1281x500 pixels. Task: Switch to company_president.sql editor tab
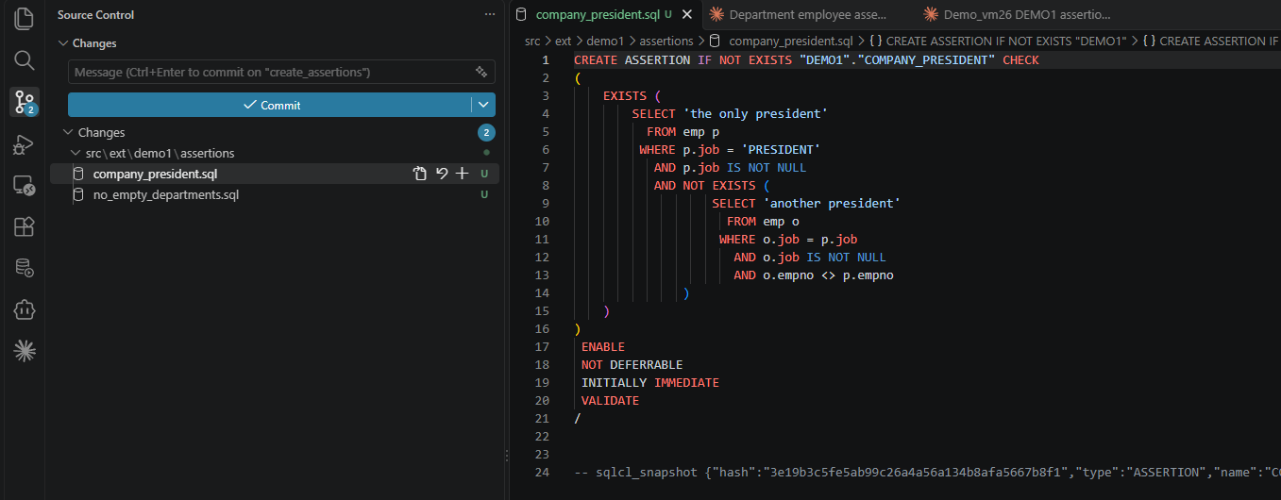pos(597,14)
